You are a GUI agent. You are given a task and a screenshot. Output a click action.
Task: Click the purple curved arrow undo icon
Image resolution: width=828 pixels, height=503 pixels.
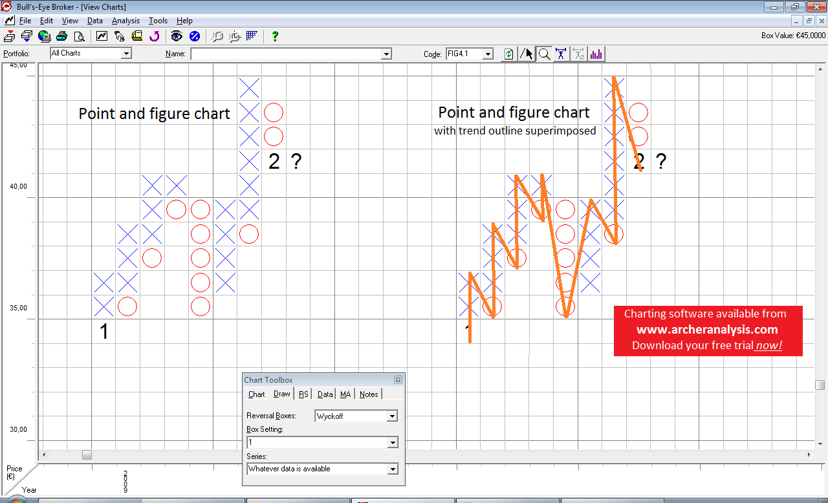(154, 36)
